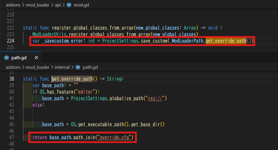This screenshot has width=278, height=150.
Task: Click the "res://" underlined path string
Action: point(155,98)
